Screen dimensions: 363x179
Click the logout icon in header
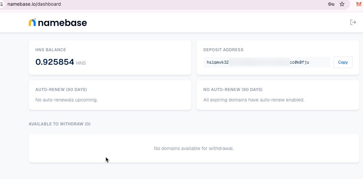353,22
